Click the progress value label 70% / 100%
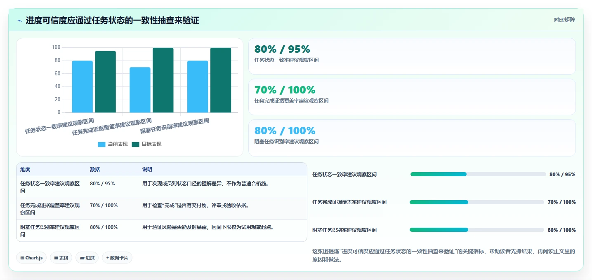 pos(561,202)
